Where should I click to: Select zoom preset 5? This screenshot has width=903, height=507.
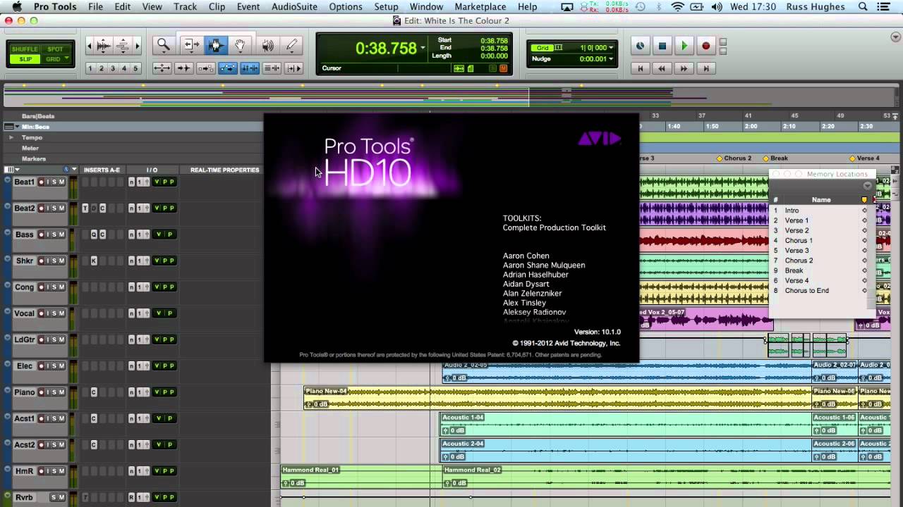click(135, 68)
